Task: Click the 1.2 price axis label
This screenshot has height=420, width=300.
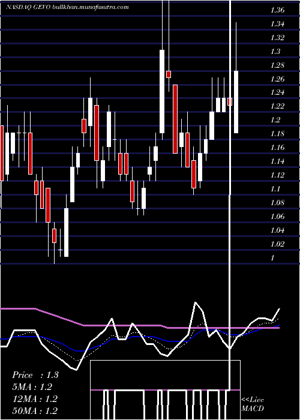Action: point(275,120)
